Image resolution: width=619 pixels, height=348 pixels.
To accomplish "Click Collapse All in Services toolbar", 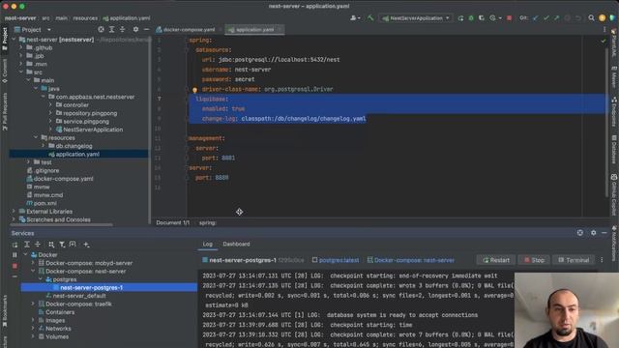I will (x=38, y=245).
